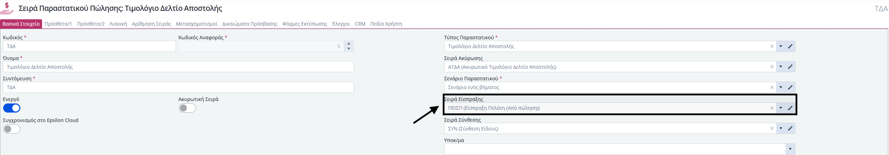Expand the Σειρά Σύνθεσης dropdown

click(781, 128)
